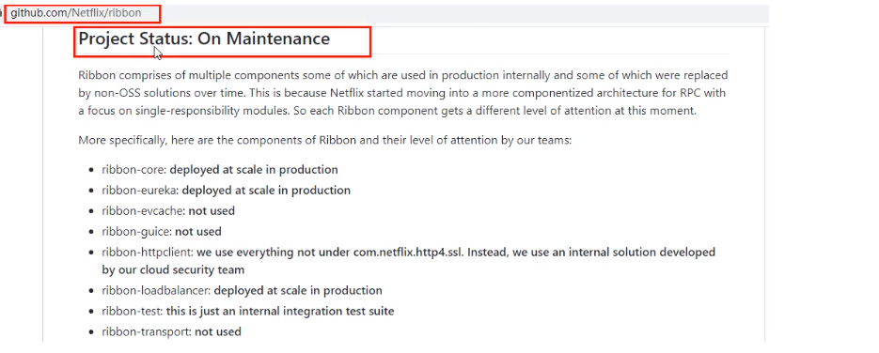Click the github.com/Netflix/ribbon address bar
The height and width of the screenshot is (353, 879).
76,13
